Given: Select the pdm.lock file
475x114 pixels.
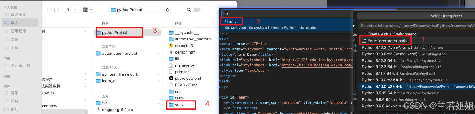Looking at the screenshot, I should point(183,72).
